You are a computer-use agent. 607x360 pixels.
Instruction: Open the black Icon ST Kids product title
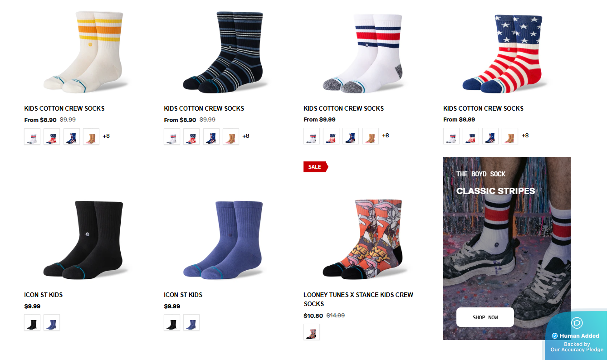(44, 295)
